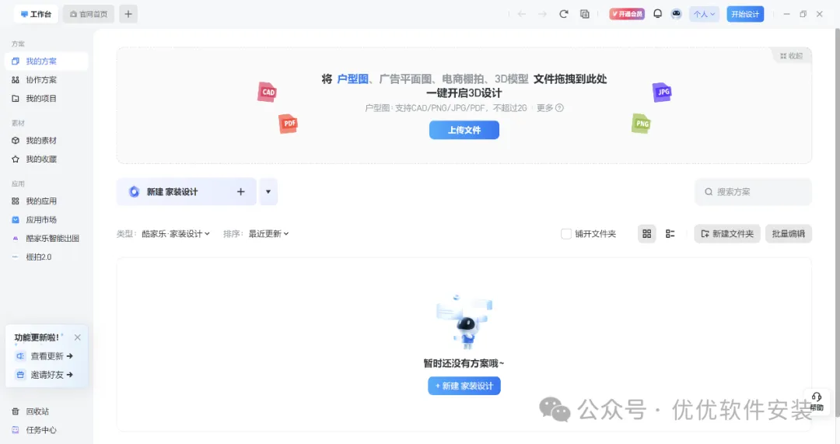Click 新建 家装设计 wide button
The image size is (840, 444).
click(x=187, y=192)
